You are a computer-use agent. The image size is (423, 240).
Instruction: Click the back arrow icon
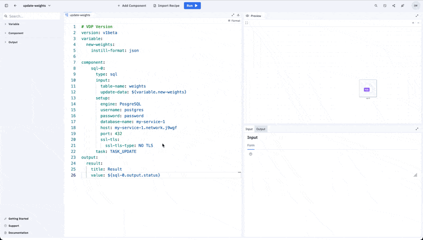[15, 6]
